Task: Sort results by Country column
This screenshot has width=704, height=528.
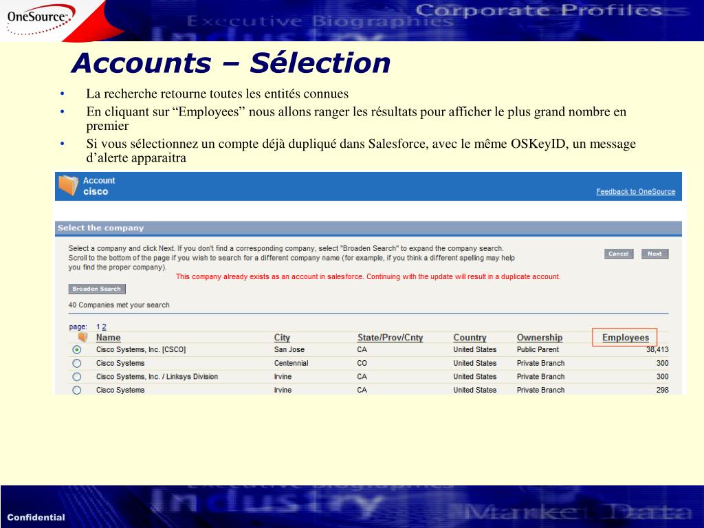Action: (470, 338)
